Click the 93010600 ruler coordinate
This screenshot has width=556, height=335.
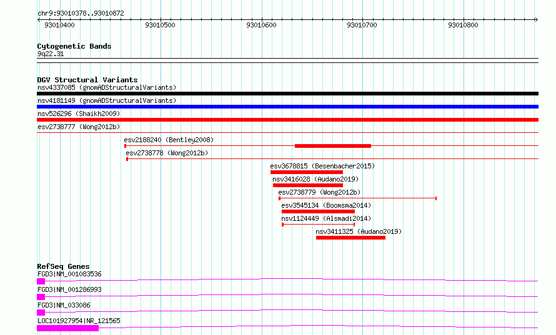pyautogui.click(x=261, y=25)
